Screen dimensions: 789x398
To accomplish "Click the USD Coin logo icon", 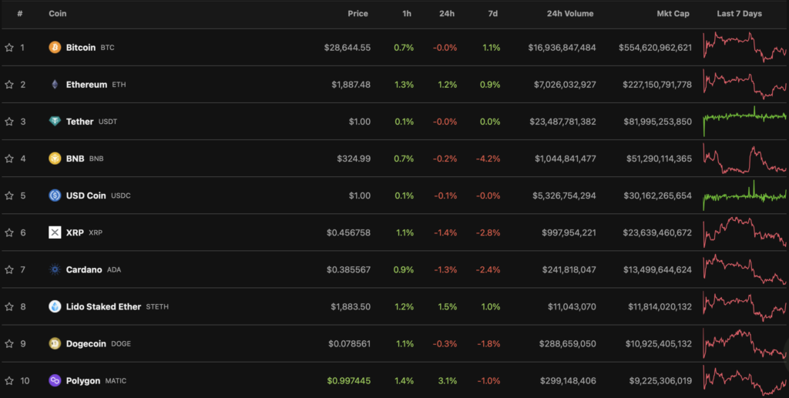I will click(x=55, y=196).
